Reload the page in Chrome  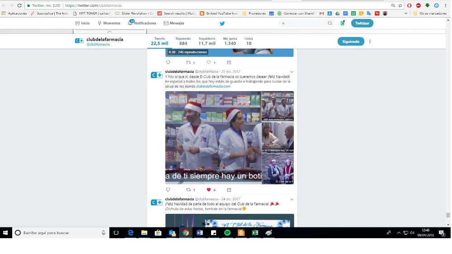[x=19, y=5]
